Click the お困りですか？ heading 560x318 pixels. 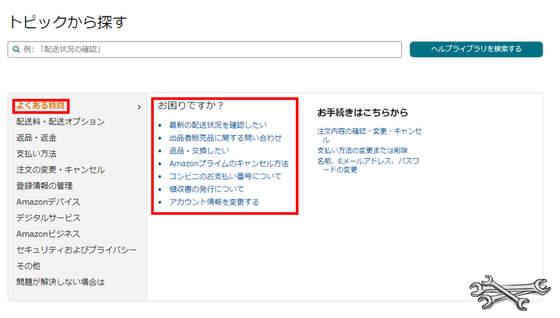coord(191,105)
